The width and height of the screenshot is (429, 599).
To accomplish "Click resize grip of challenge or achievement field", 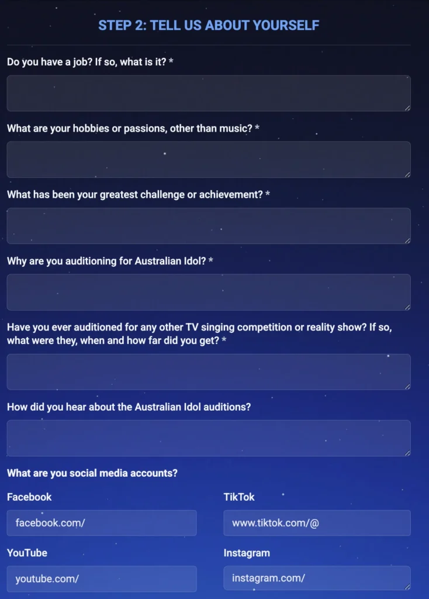I will click(x=407, y=240).
